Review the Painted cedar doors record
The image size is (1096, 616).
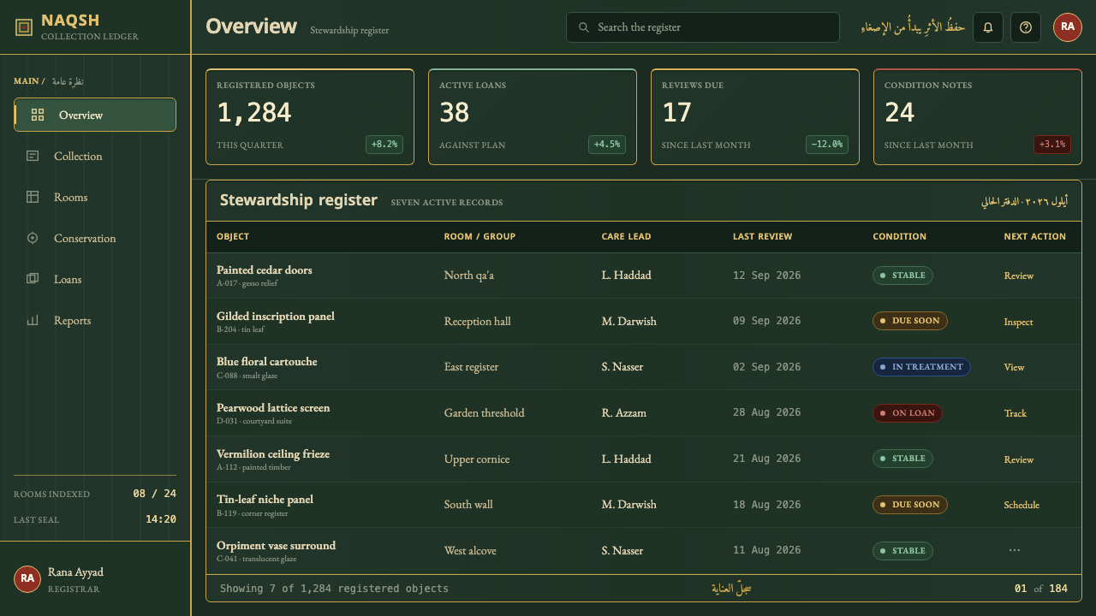[x=1019, y=275]
